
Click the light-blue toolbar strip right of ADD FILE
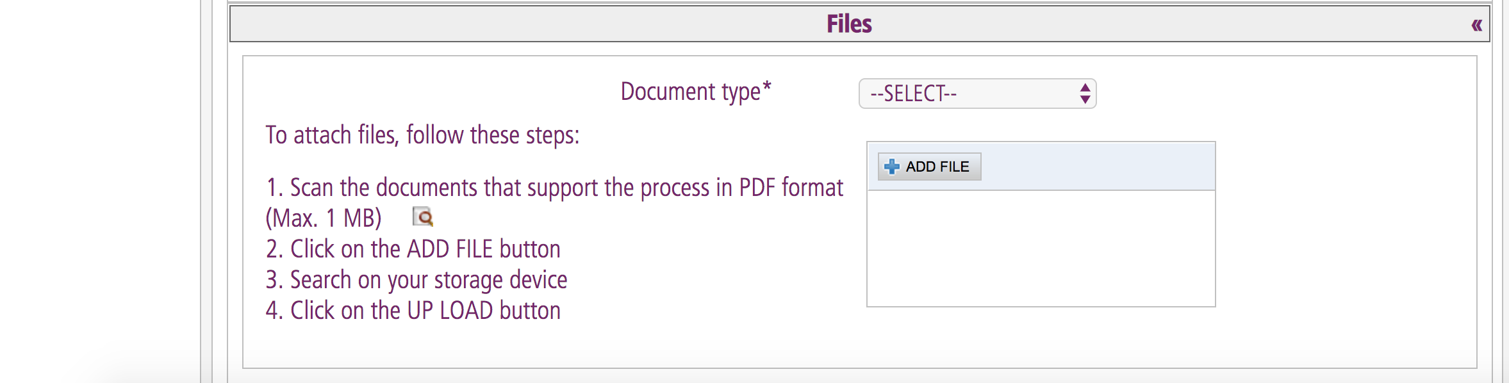pyautogui.click(x=1097, y=167)
